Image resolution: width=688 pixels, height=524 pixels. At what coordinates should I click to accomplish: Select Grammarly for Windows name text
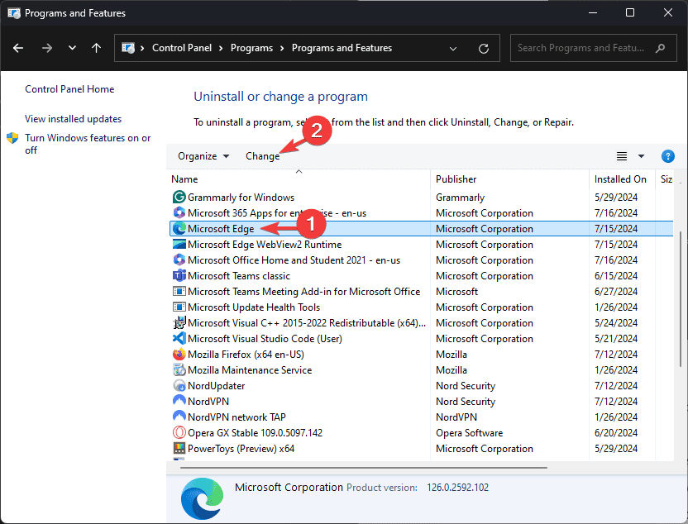pos(241,198)
